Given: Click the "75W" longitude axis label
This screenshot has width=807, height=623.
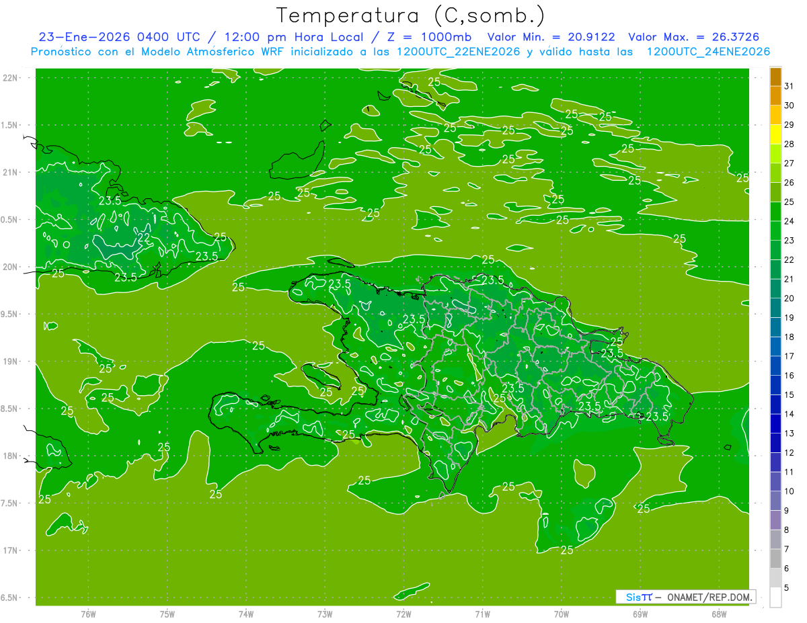Looking at the screenshot, I should pos(167,614).
